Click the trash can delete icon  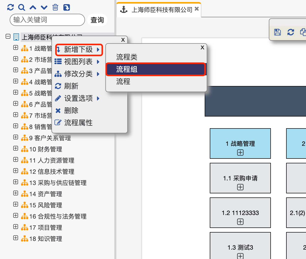pos(55,7)
